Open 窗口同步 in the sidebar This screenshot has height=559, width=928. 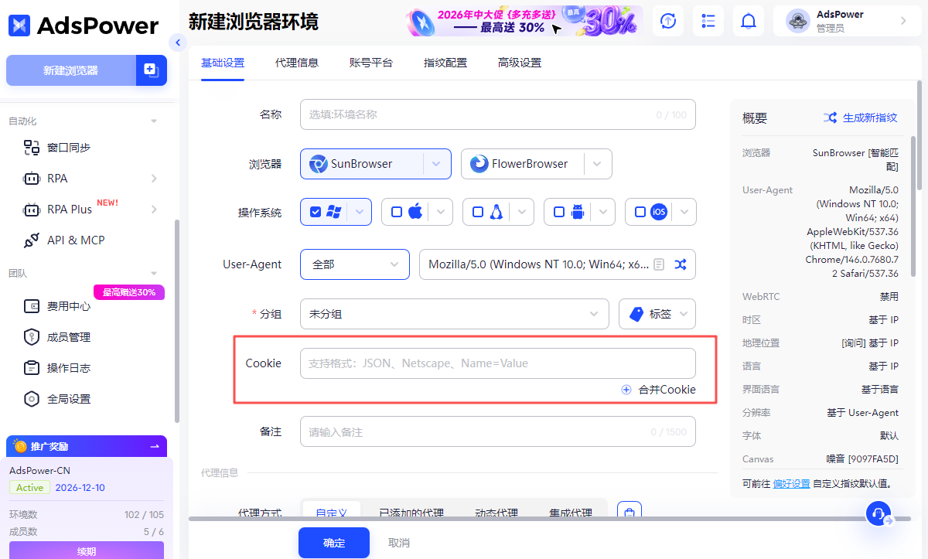(x=68, y=148)
